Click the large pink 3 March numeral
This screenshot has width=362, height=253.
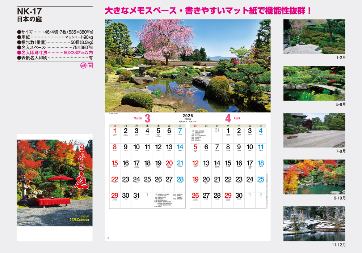coord(147,118)
